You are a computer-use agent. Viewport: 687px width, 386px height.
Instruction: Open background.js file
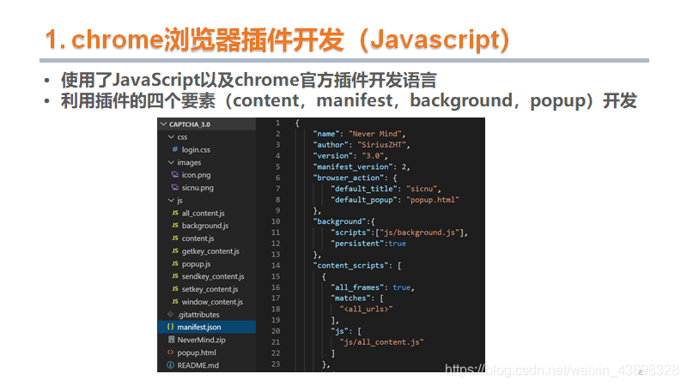(205, 226)
